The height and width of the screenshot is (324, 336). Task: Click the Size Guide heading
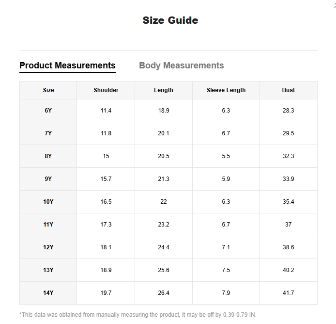click(x=170, y=20)
